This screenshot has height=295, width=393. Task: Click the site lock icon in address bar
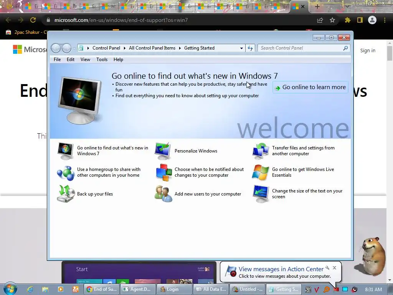coord(48,20)
